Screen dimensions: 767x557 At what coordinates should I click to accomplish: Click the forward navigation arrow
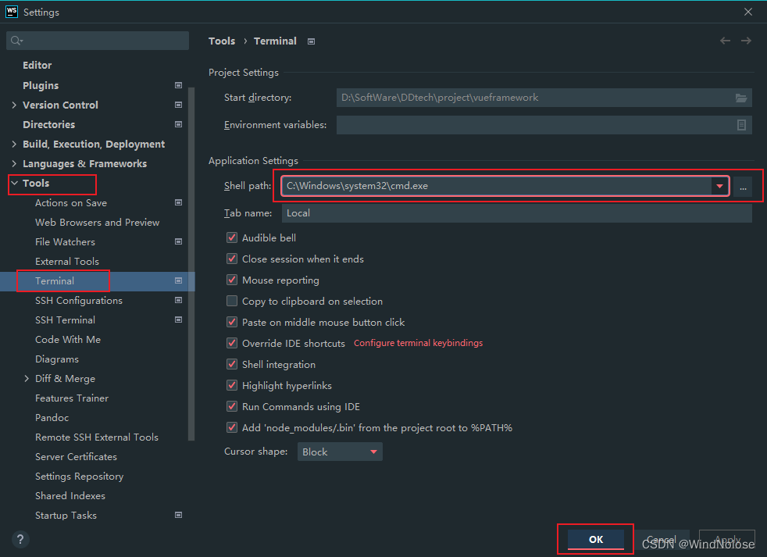point(744,41)
